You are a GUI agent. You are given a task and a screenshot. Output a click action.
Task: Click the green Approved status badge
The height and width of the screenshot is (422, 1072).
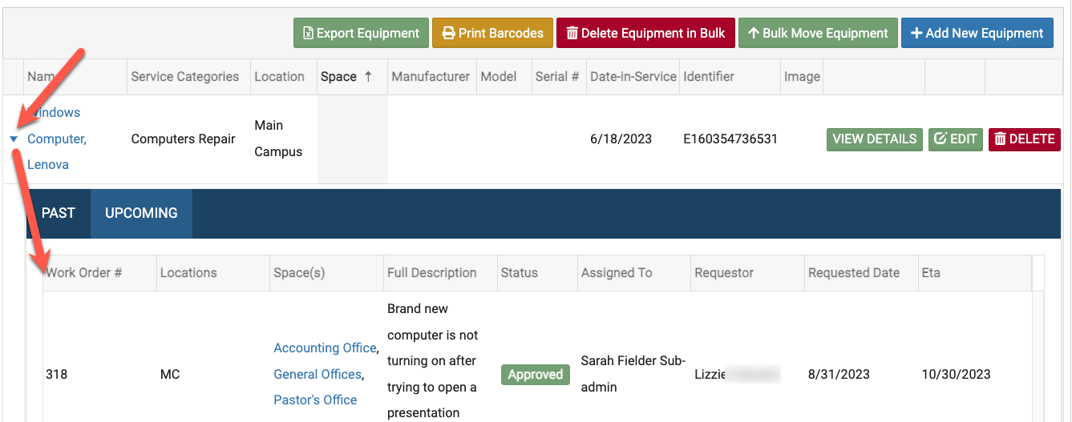coord(535,374)
